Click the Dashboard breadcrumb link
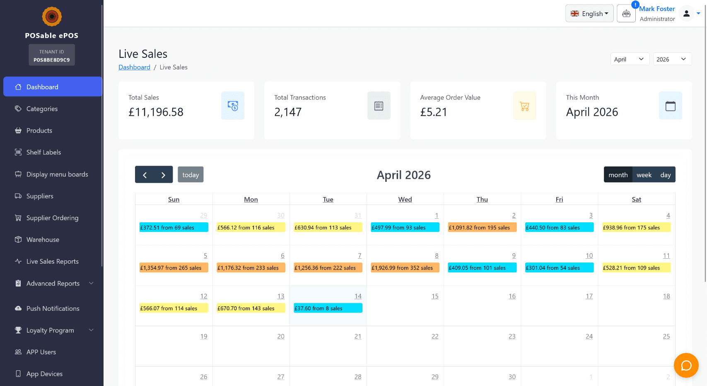This screenshot has width=707, height=386. tap(134, 67)
